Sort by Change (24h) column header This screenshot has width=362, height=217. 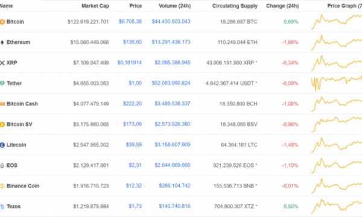coord(282,6)
